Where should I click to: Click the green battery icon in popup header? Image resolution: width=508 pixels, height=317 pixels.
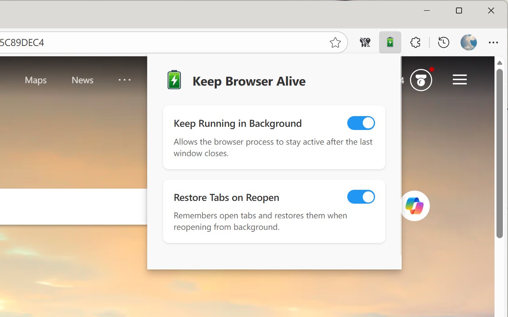click(174, 80)
